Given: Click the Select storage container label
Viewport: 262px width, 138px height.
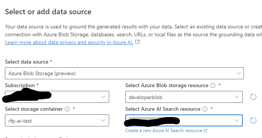Looking at the screenshot, I should coord(34,109).
